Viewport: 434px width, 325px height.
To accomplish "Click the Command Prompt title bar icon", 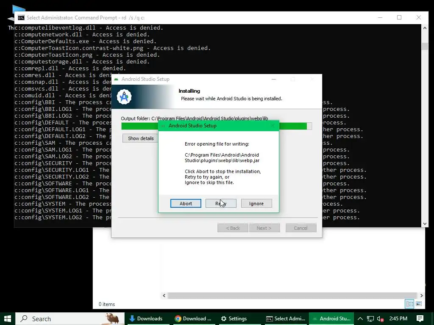I will pyautogui.click(x=21, y=18).
